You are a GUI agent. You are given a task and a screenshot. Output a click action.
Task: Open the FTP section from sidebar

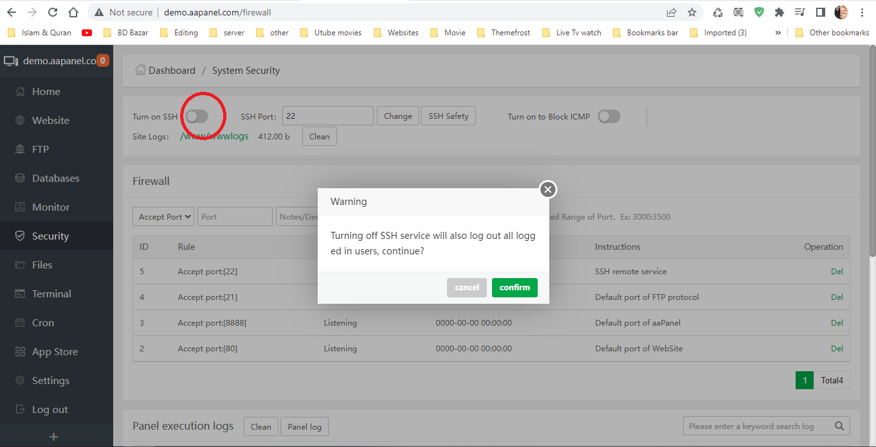21,149
